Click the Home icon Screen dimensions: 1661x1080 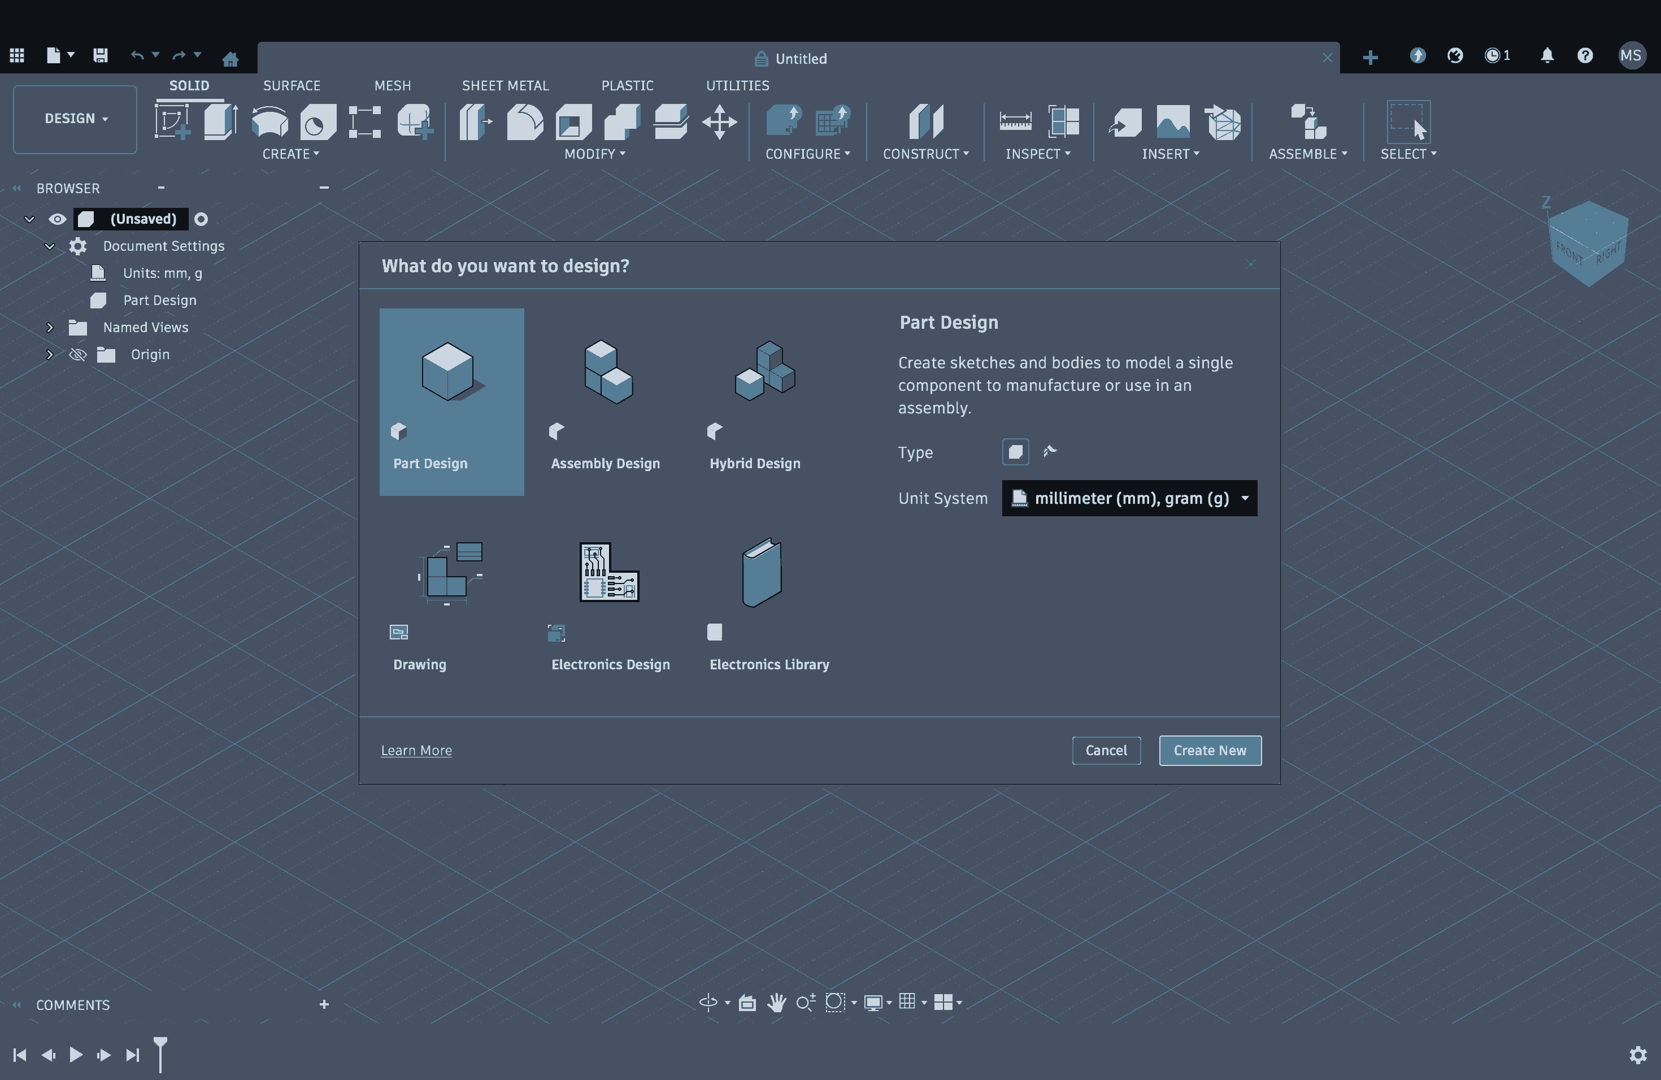(x=231, y=59)
